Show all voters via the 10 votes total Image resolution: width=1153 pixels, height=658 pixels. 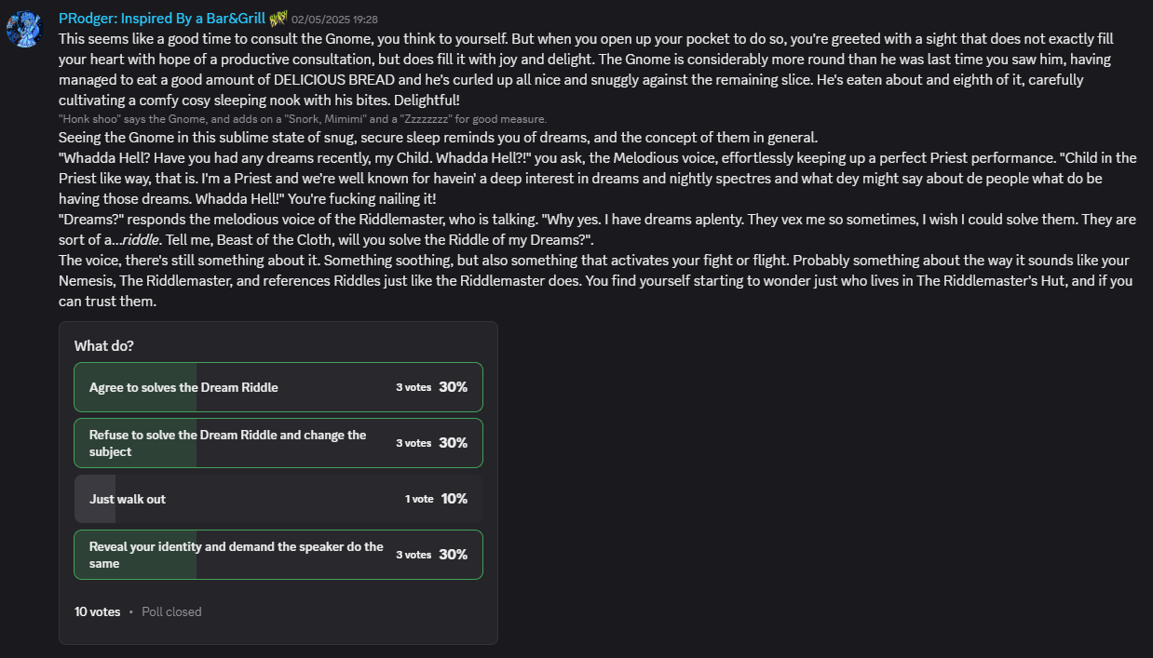(x=98, y=611)
